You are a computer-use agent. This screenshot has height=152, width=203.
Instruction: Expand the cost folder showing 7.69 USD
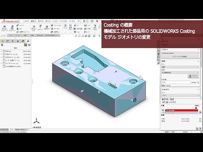click(1, 54)
